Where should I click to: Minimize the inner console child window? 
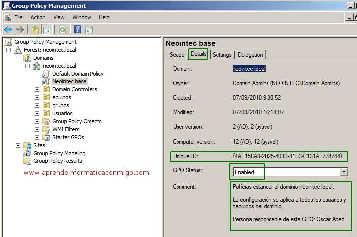pos(349,18)
